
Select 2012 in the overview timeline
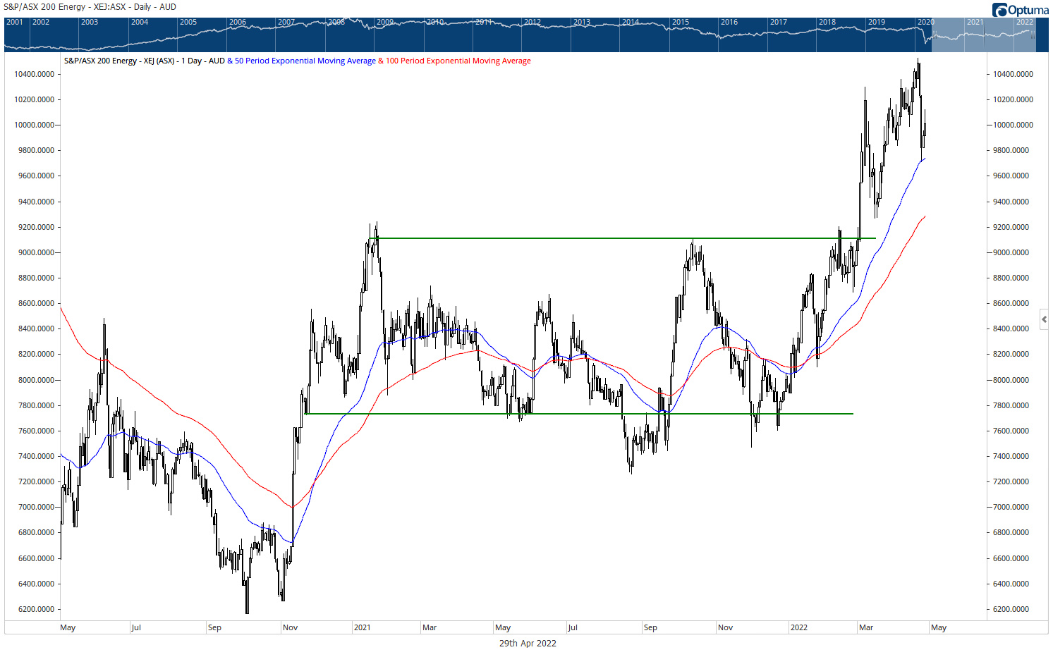point(532,23)
